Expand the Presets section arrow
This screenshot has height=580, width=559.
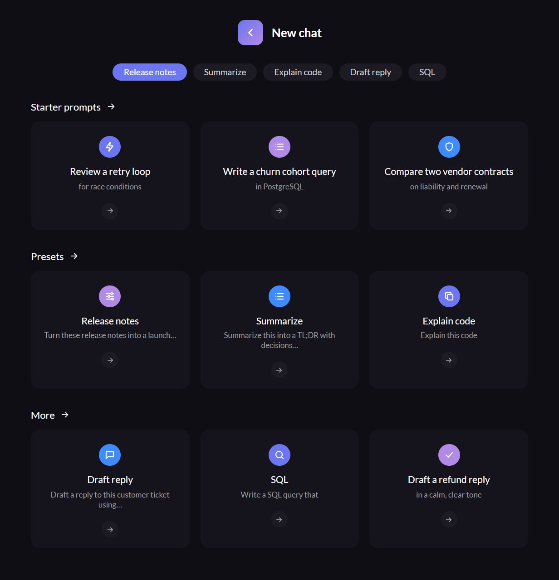coord(74,256)
